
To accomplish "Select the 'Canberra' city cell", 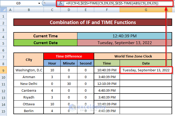I will click(29, 90).
